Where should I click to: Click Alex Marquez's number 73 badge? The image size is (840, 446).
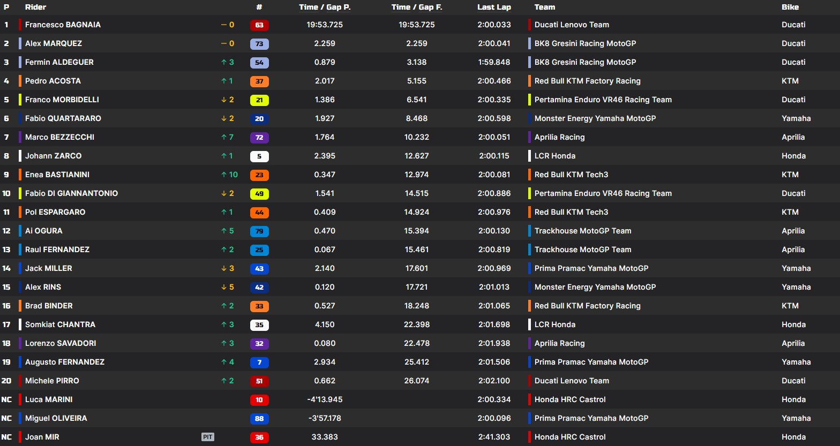tap(259, 44)
